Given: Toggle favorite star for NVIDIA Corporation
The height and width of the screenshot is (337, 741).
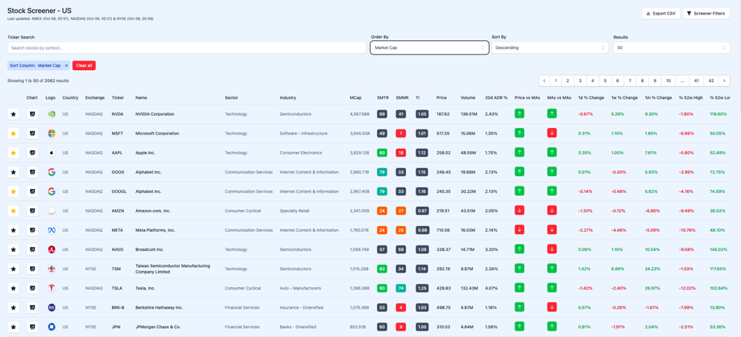Looking at the screenshot, I should (14, 114).
